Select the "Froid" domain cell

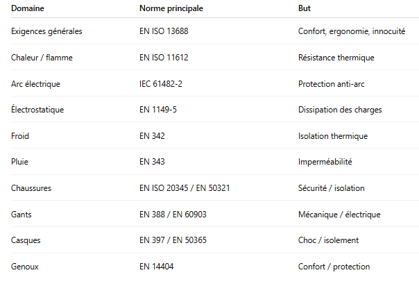pyautogui.click(x=21, y=136)
